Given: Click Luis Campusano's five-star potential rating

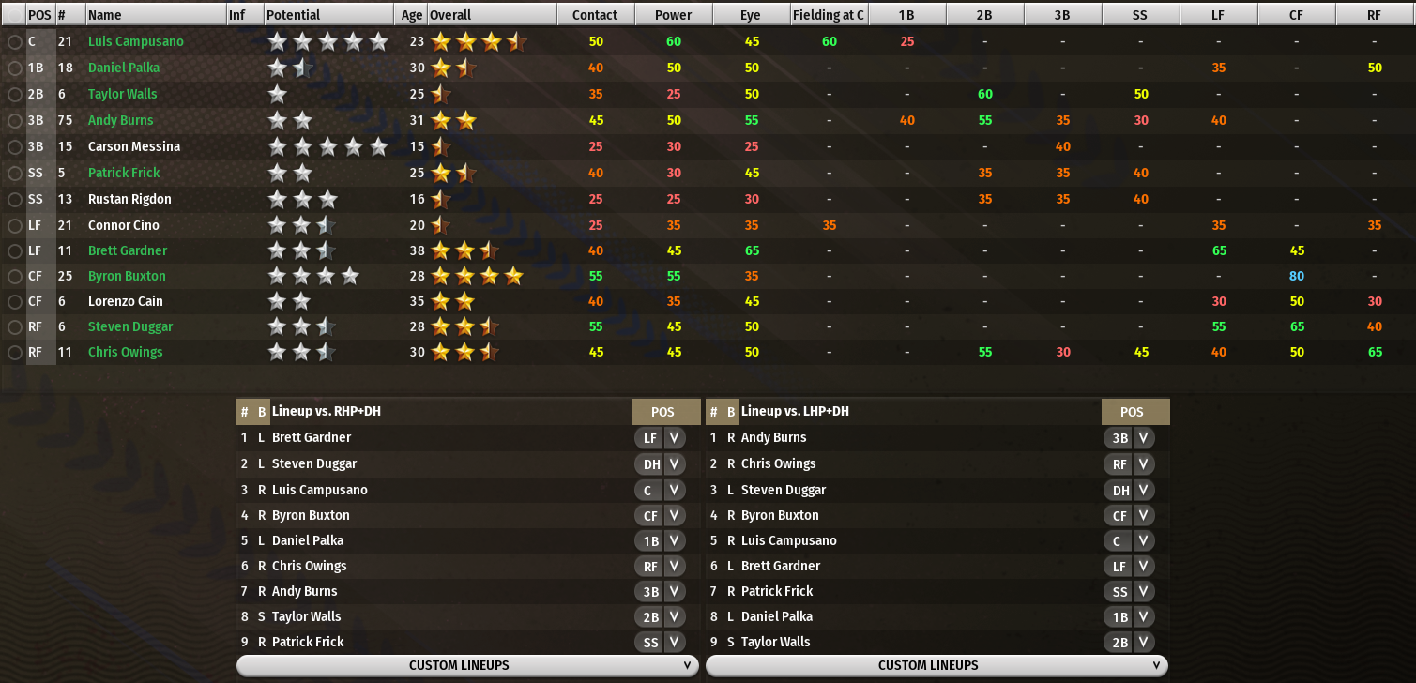Looking at the screenshot, I should click(327, 41).
